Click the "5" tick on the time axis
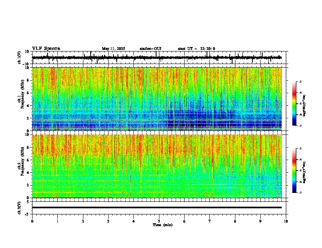The image size is (322, 248). click(159, 221)
